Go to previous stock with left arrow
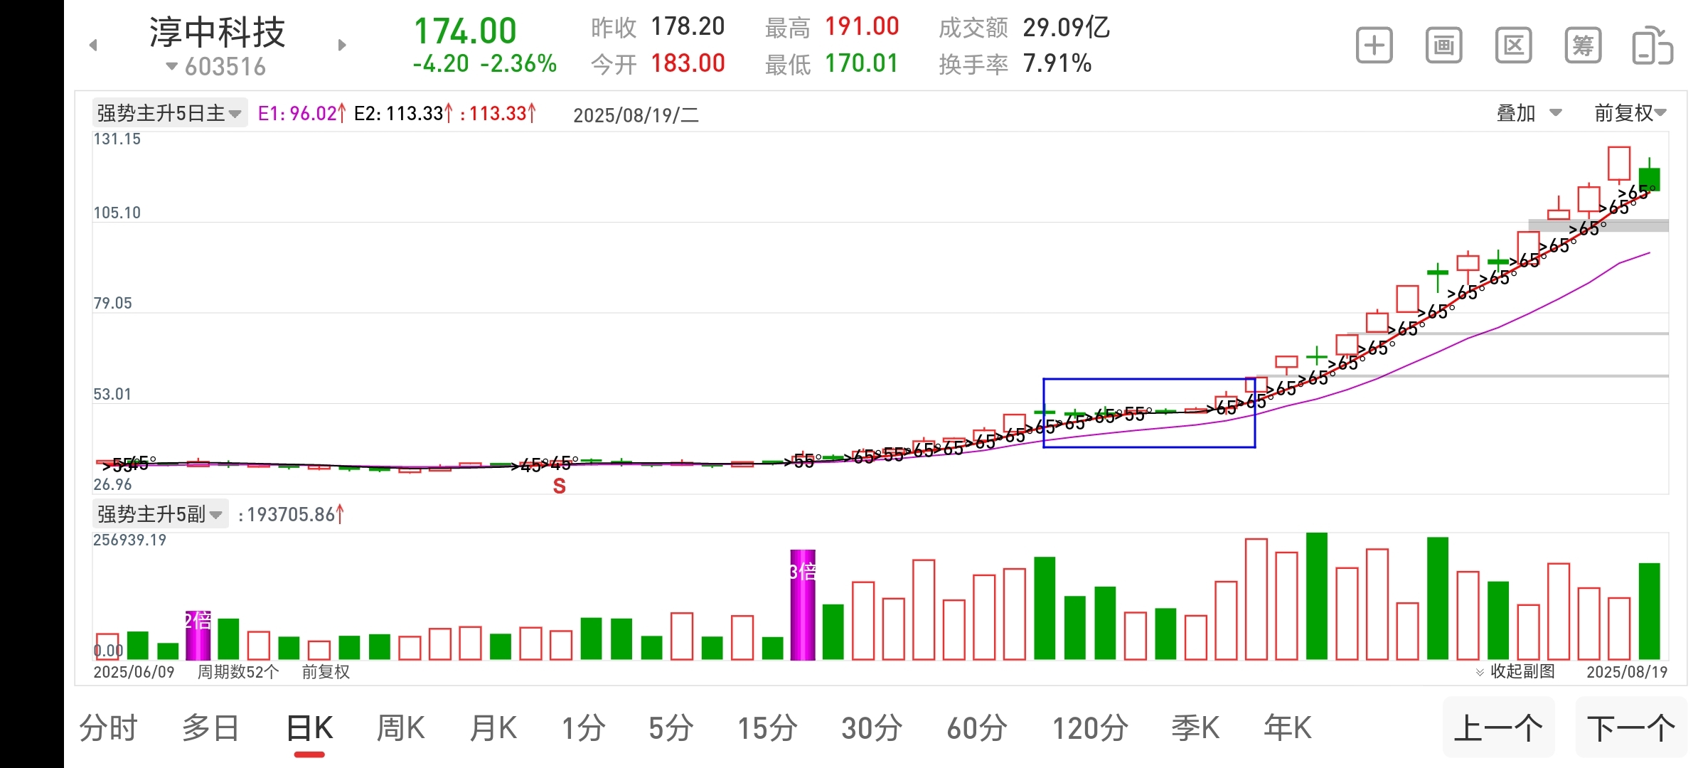The image size is (1698, 768). [93, 46]
